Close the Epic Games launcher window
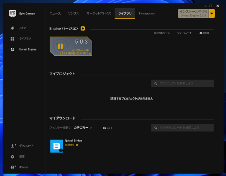The height and width of the screenshot is (176, 226). point(218,6)
